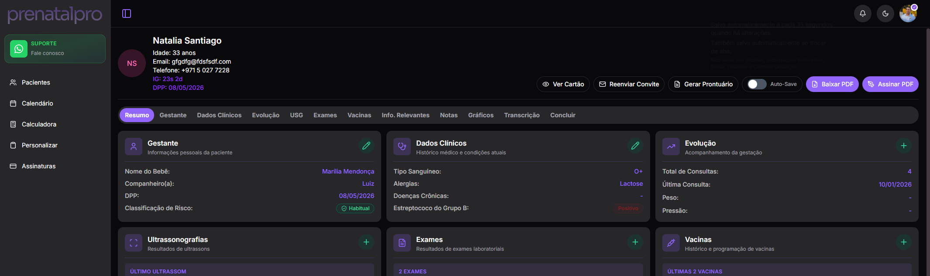This screenshot has width=930, height=276.
Task: Open WhatsApp Suporte Fale conosco
Action: [55, 49]
